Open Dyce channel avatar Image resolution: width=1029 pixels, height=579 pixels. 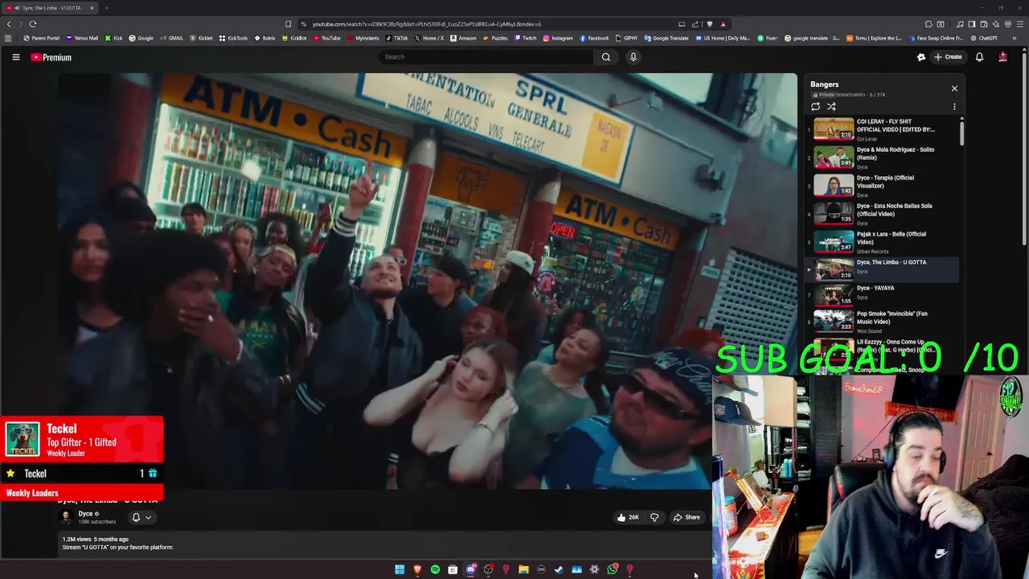coord(67,517)
